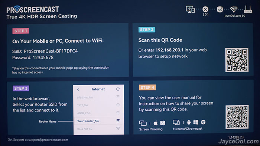This screenshot has height=146, width=260.
Task: Click the Android robot icon
Action: point(189,122)
